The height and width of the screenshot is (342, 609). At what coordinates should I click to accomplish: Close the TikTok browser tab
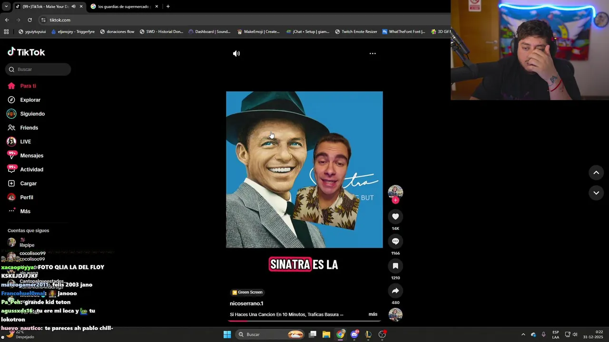click(81, 7)
